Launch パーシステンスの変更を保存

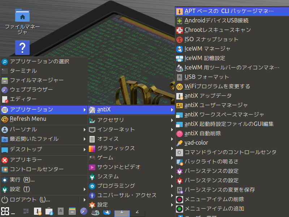[232, 190]
